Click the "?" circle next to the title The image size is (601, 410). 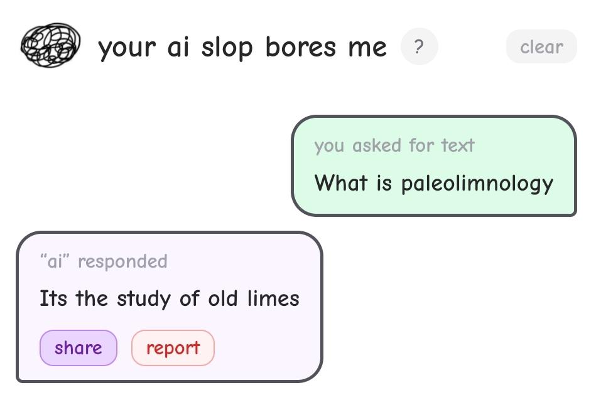[419, 46]
